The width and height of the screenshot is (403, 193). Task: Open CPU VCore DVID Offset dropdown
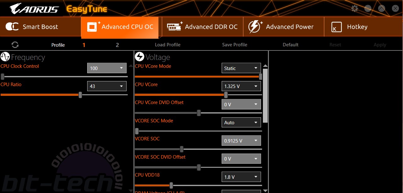click(x=241, y=104)
